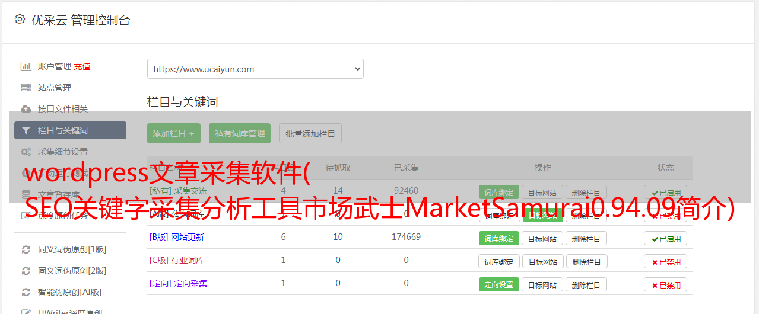Click 目标网站 in the [定向] 定向采集 row
The image size is (759, 314).
542,284
